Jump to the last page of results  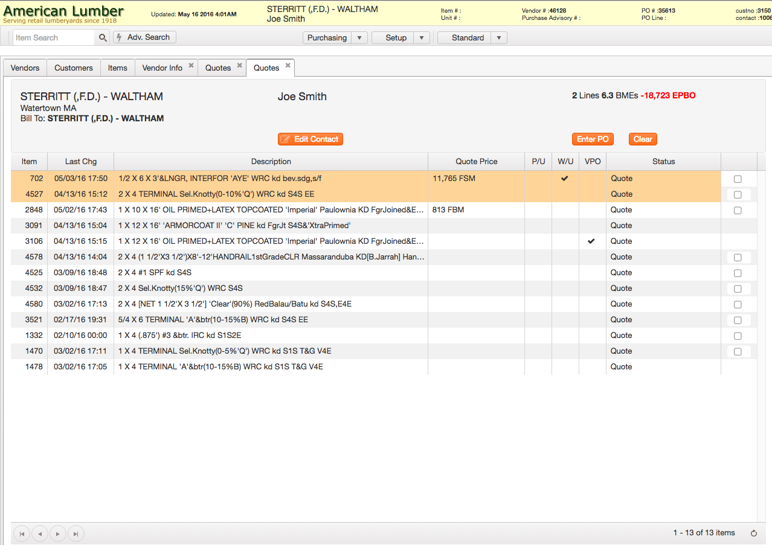point(76,534)
